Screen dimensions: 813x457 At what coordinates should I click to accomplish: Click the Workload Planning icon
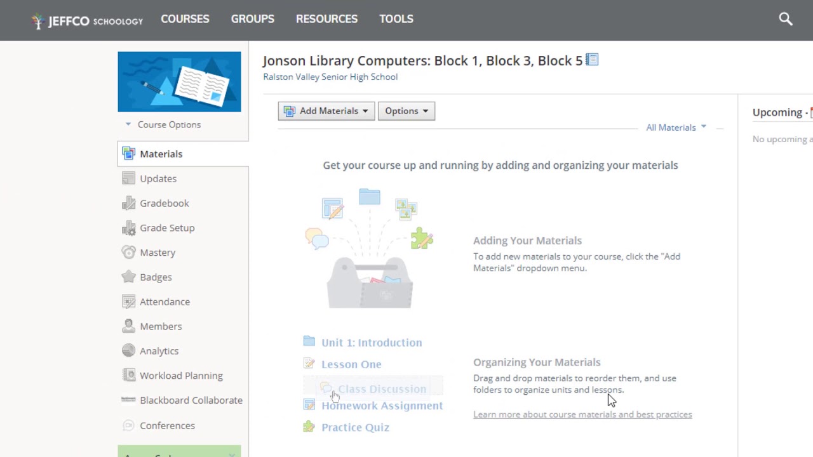tap(129, 375)
